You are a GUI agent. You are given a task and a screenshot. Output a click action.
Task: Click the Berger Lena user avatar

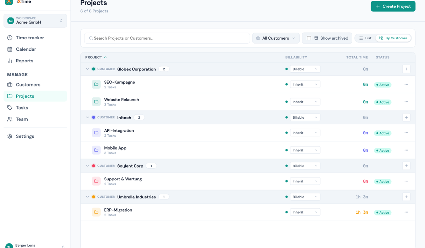tap(9, 246)
